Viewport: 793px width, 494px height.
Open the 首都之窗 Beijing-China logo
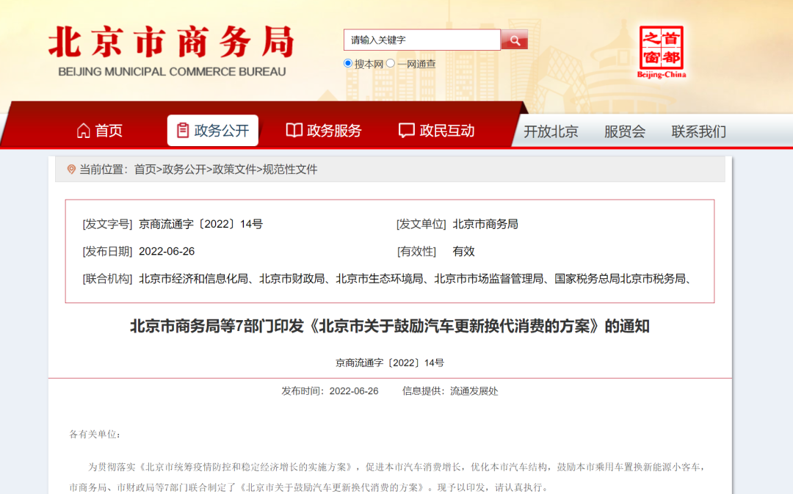coord(662,53)
